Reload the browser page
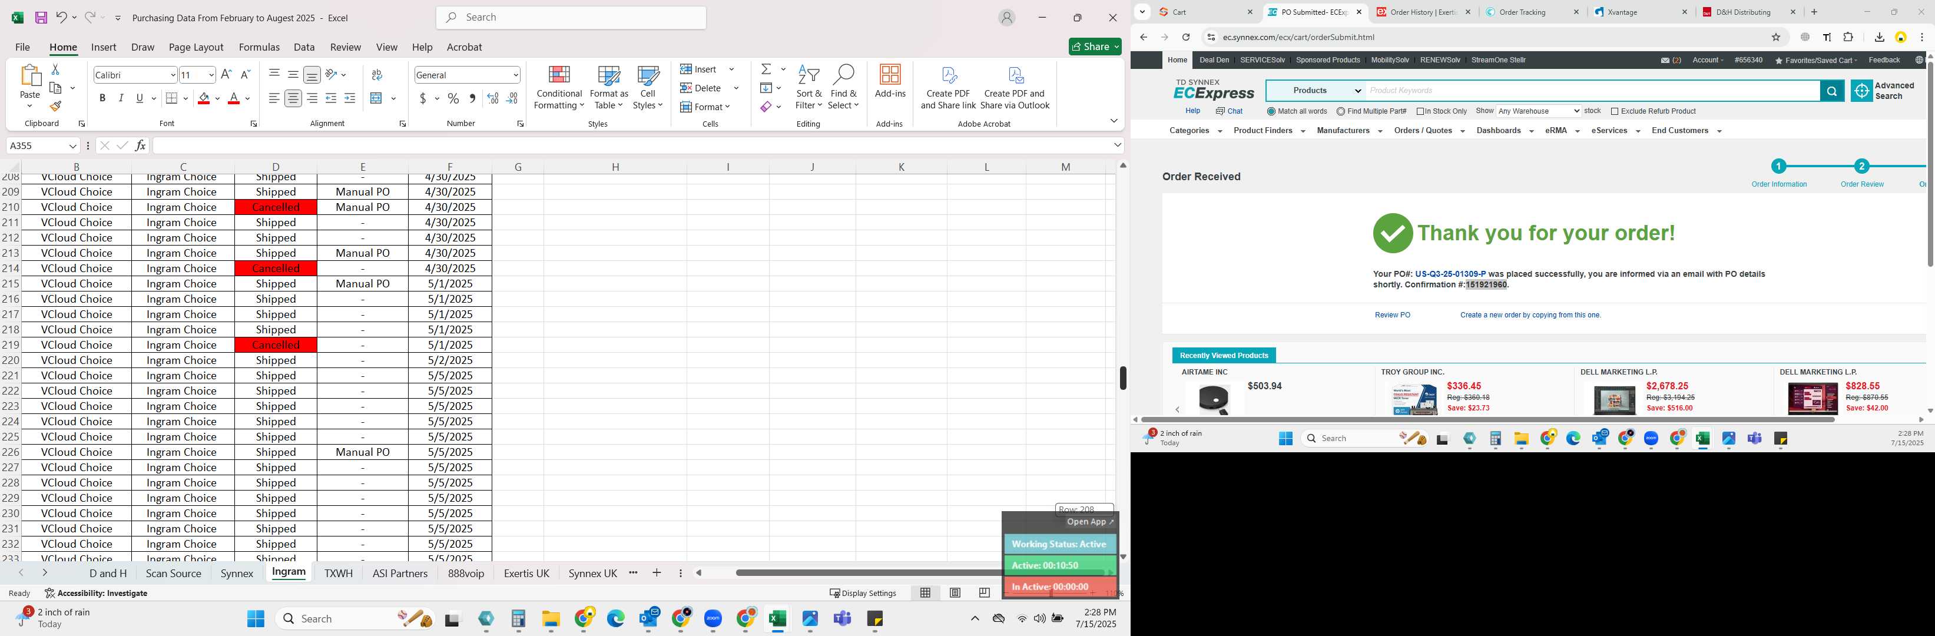Image resolution: width=1935 pixels, height=636 pixels. coord(1185,37)
